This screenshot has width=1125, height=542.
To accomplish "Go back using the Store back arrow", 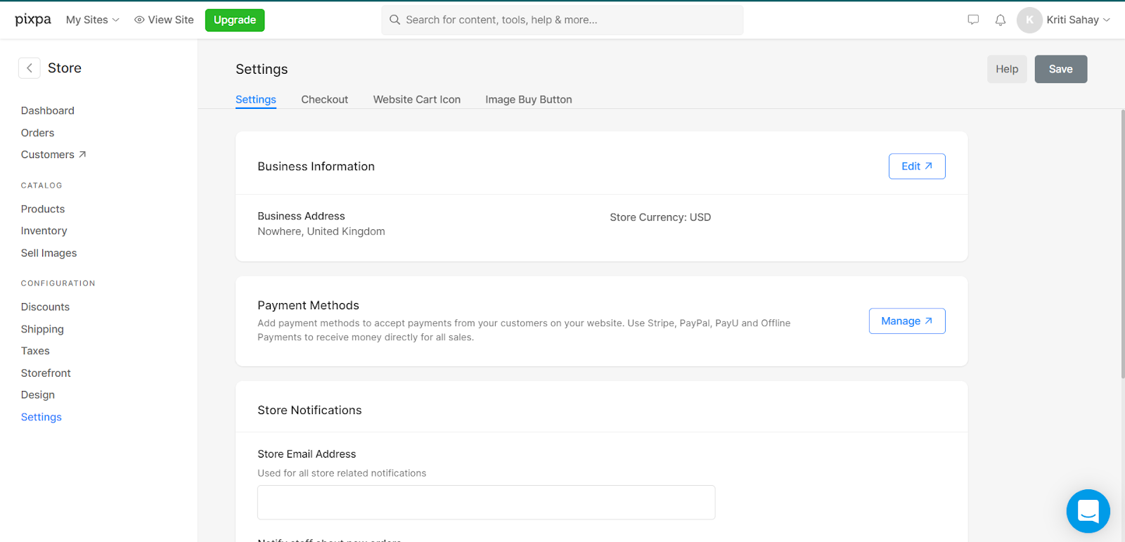I will (29, 68).
